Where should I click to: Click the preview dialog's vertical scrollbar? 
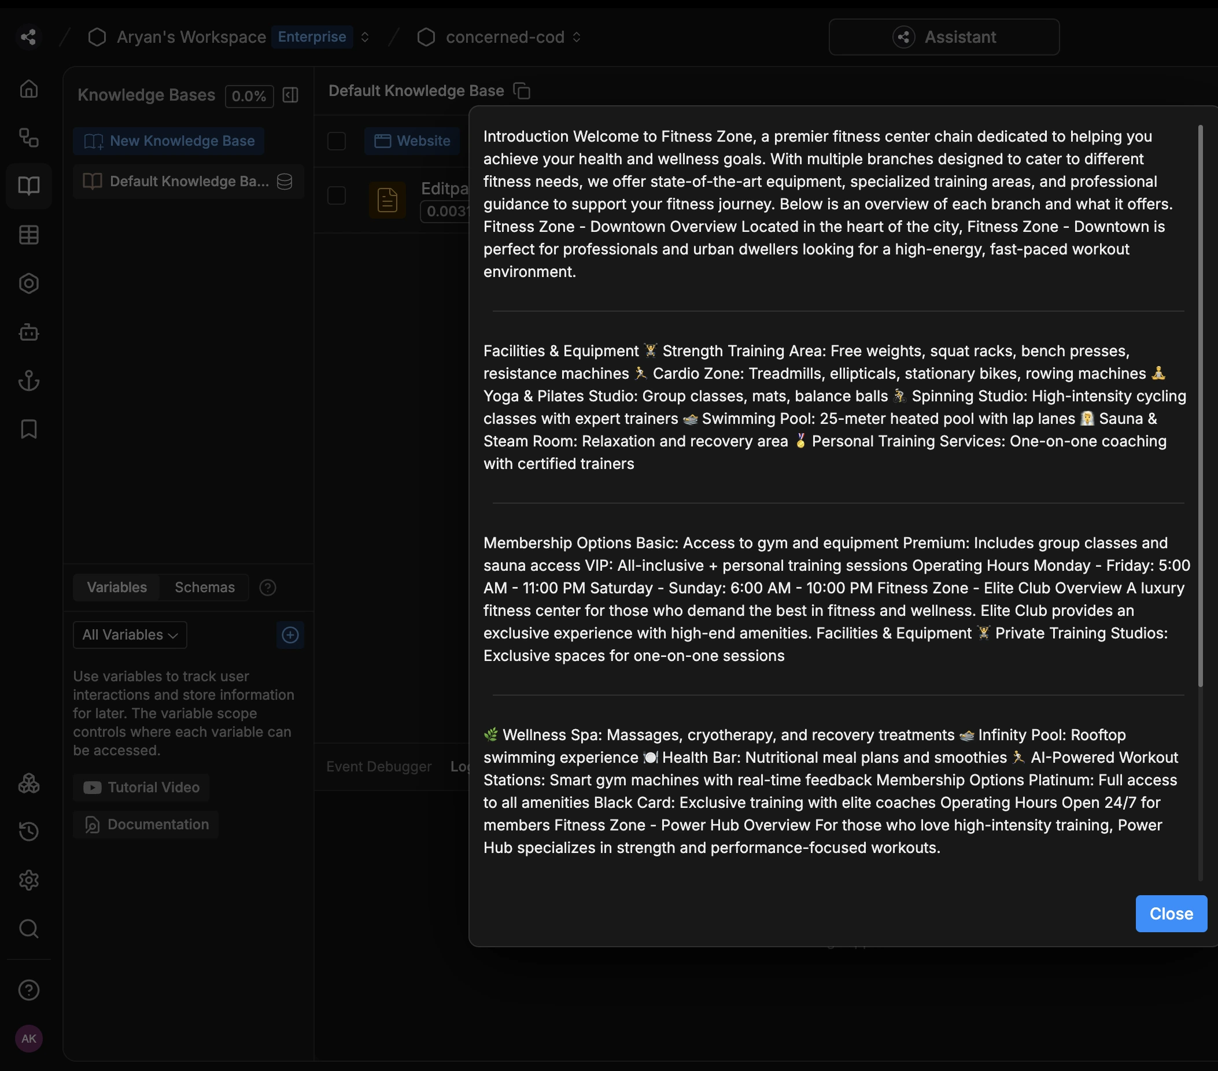click(1200, 405)
